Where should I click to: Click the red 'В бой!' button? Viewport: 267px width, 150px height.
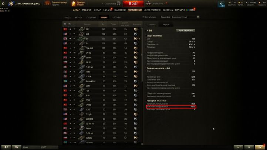point(133,4)
